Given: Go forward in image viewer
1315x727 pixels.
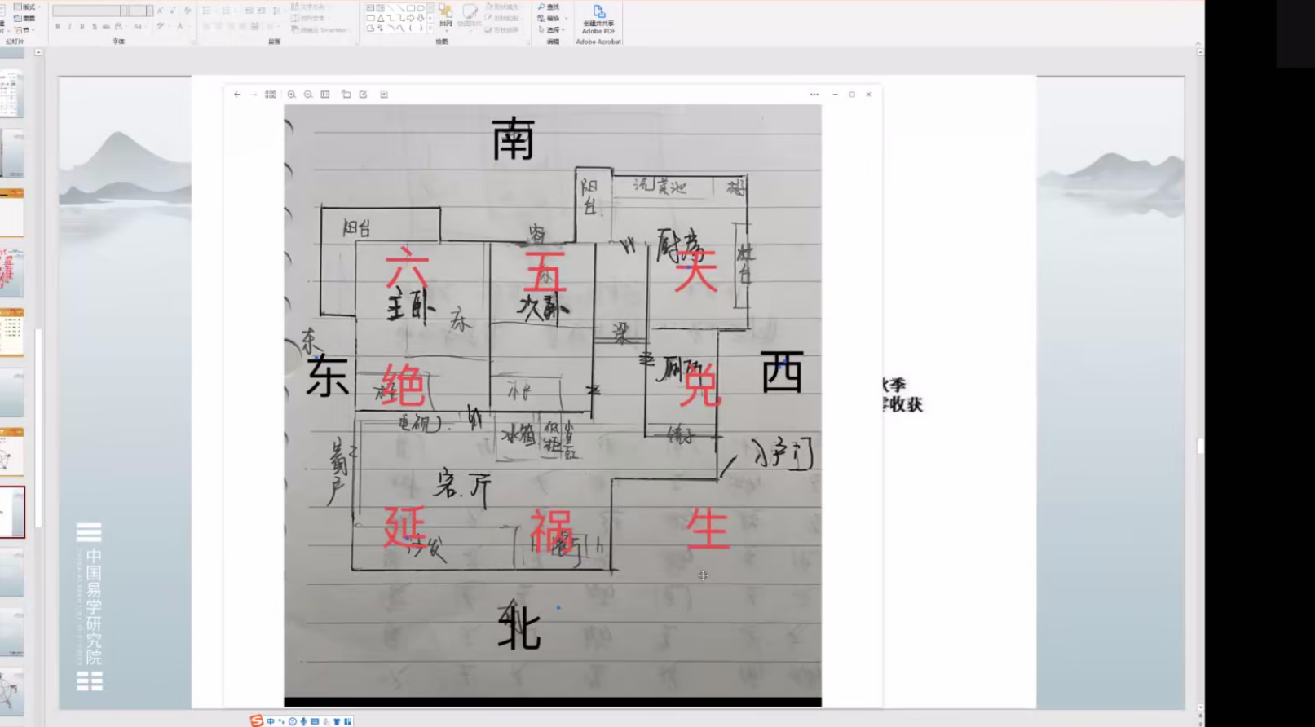Looking at the screenshot, I should [254, 95].
